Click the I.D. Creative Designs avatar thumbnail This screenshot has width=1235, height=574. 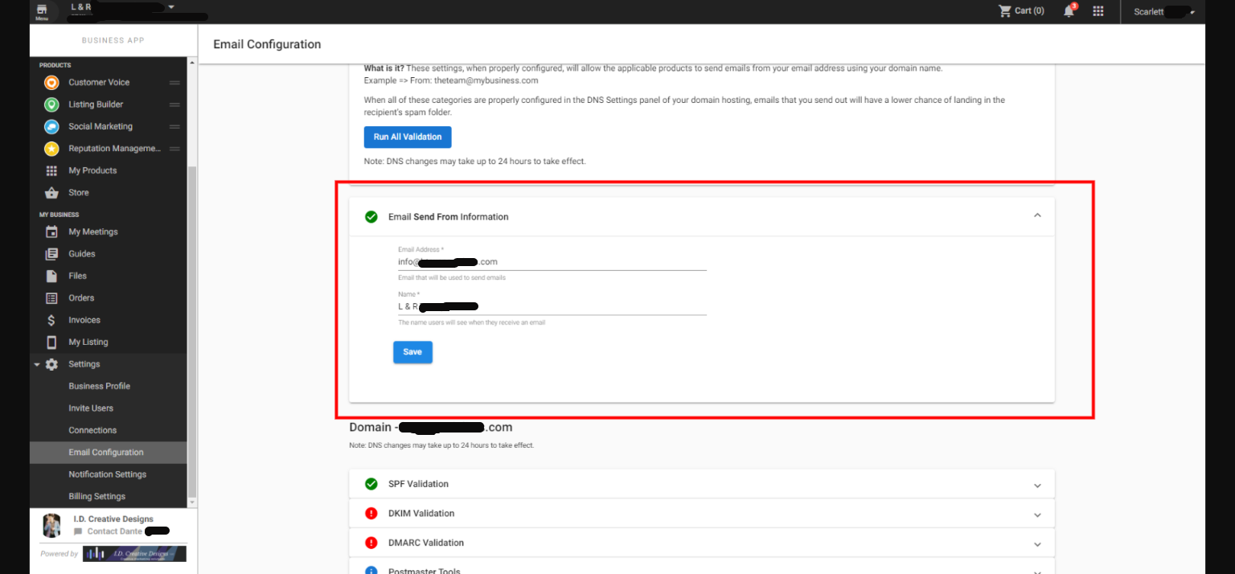pos(51,525)
